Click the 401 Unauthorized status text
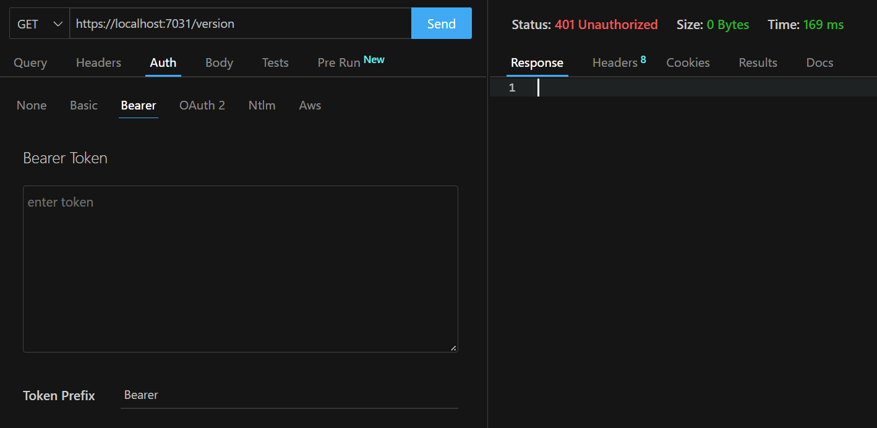 pos(606,25)
